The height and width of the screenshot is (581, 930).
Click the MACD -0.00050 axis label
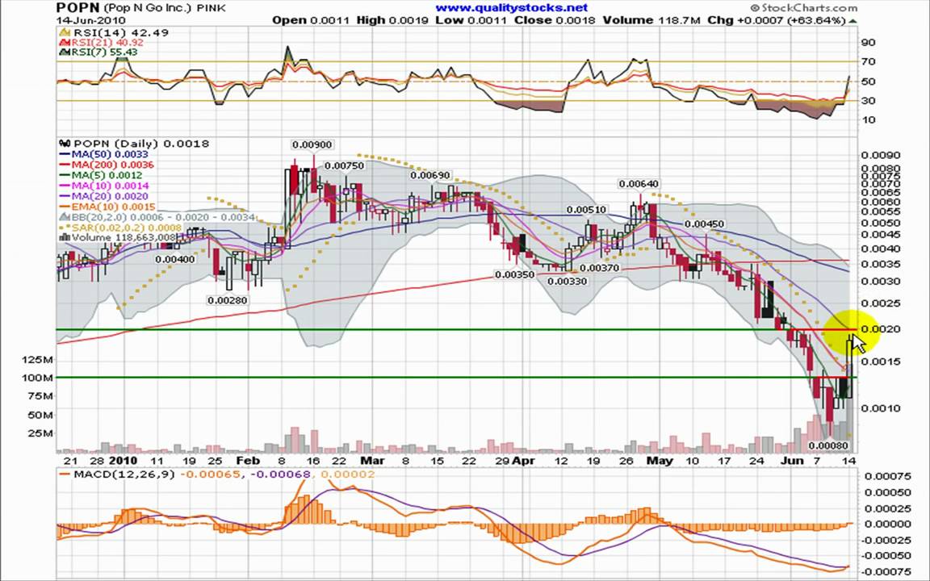[x=885, y=555]
